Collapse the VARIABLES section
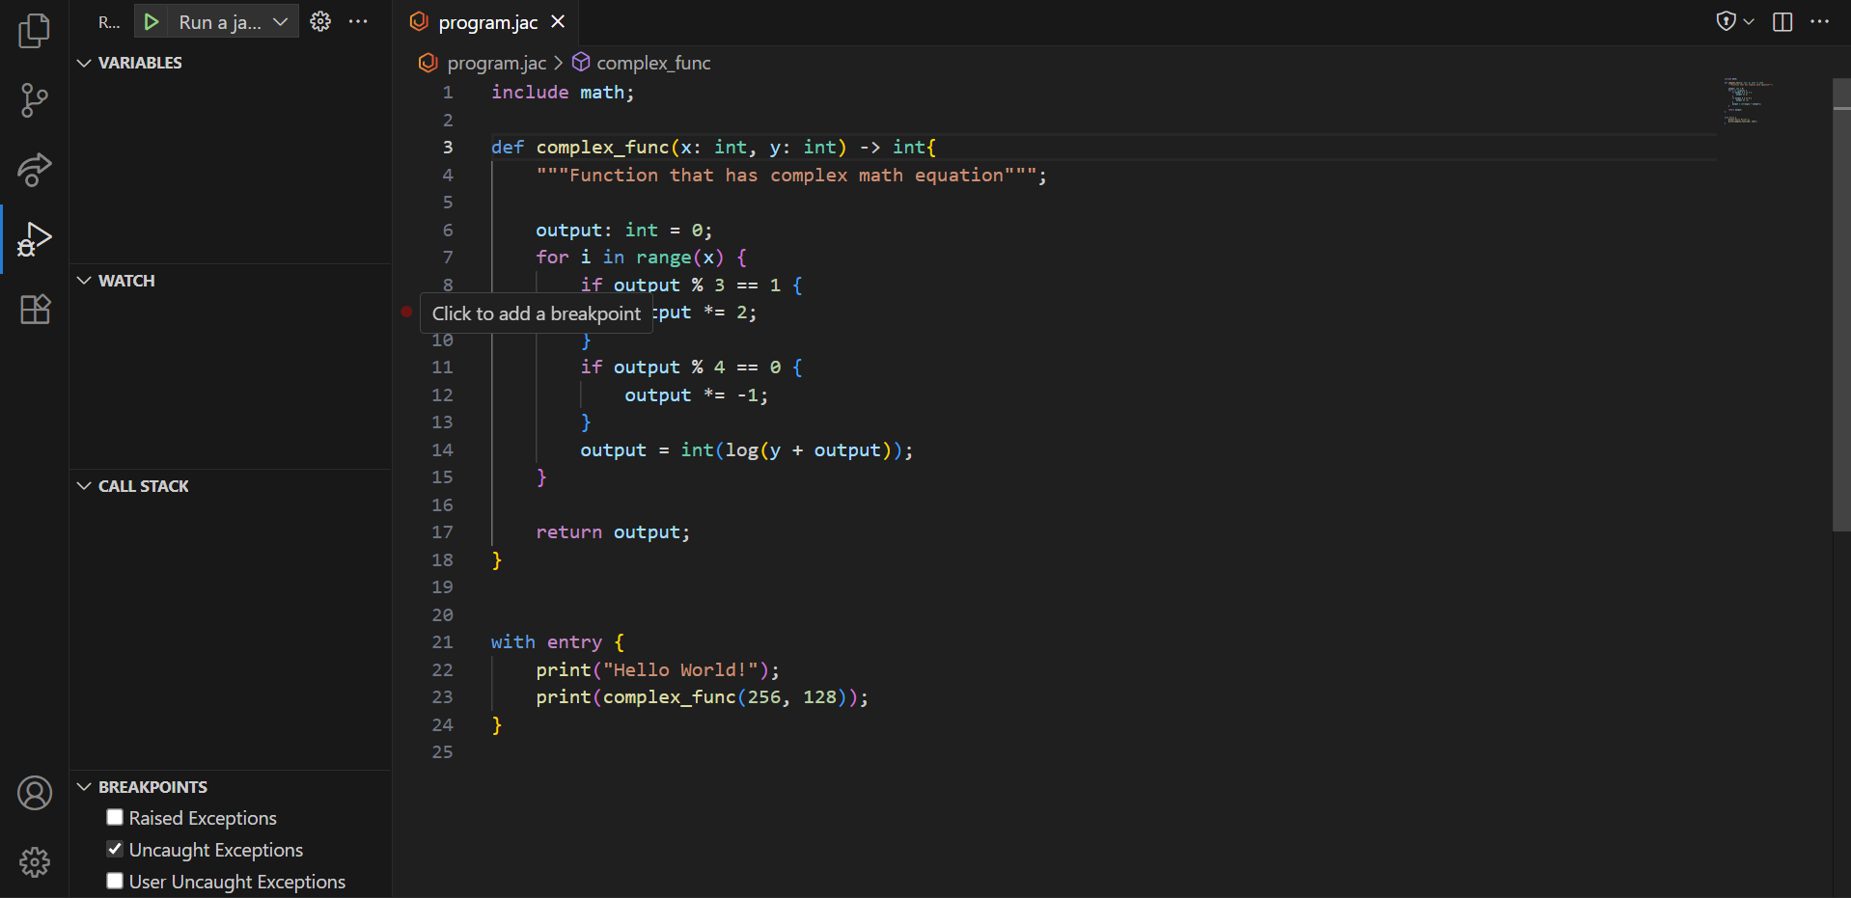 [x=83, y=63]
